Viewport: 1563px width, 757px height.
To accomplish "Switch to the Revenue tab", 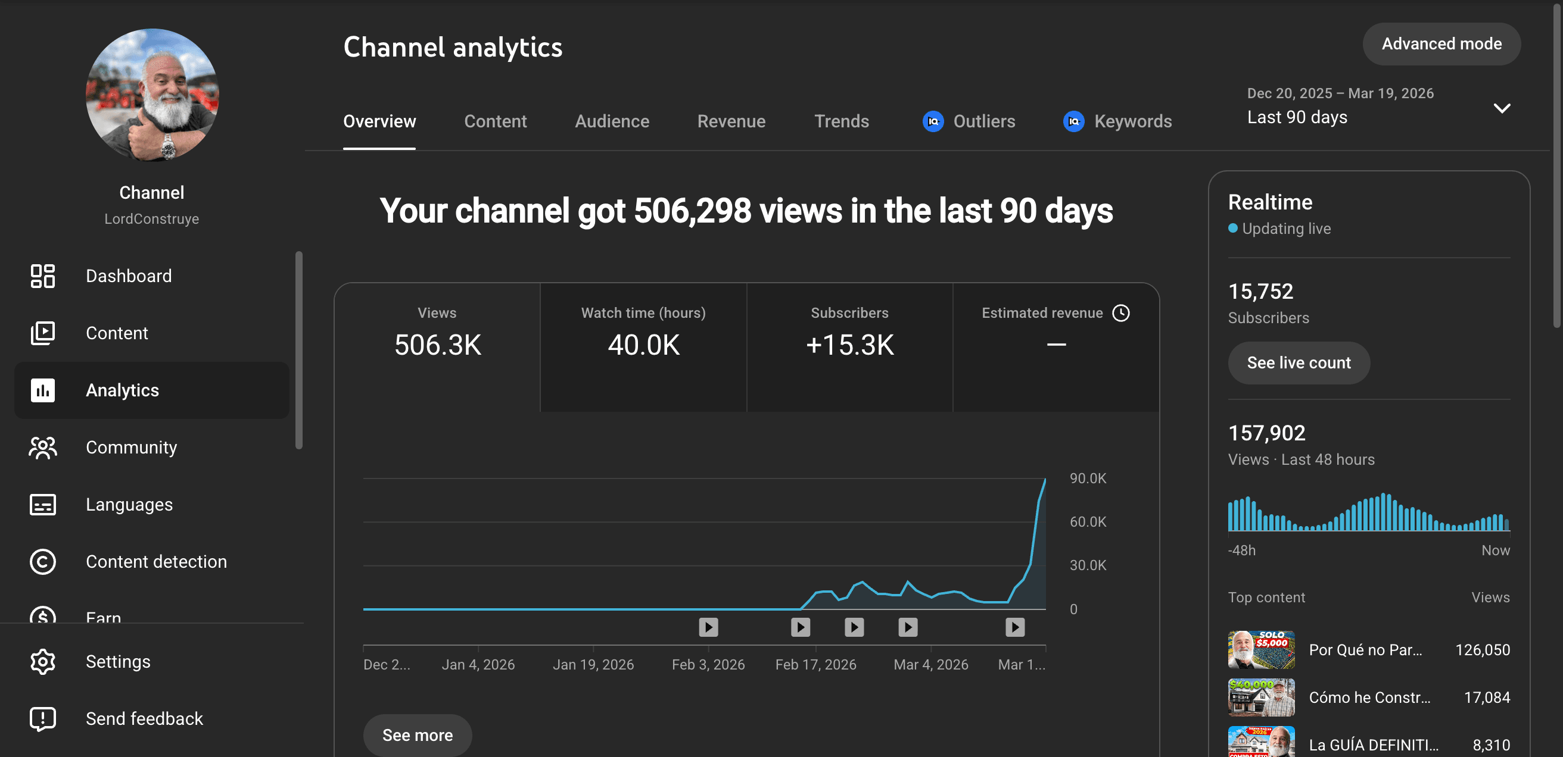I will 731,121.
